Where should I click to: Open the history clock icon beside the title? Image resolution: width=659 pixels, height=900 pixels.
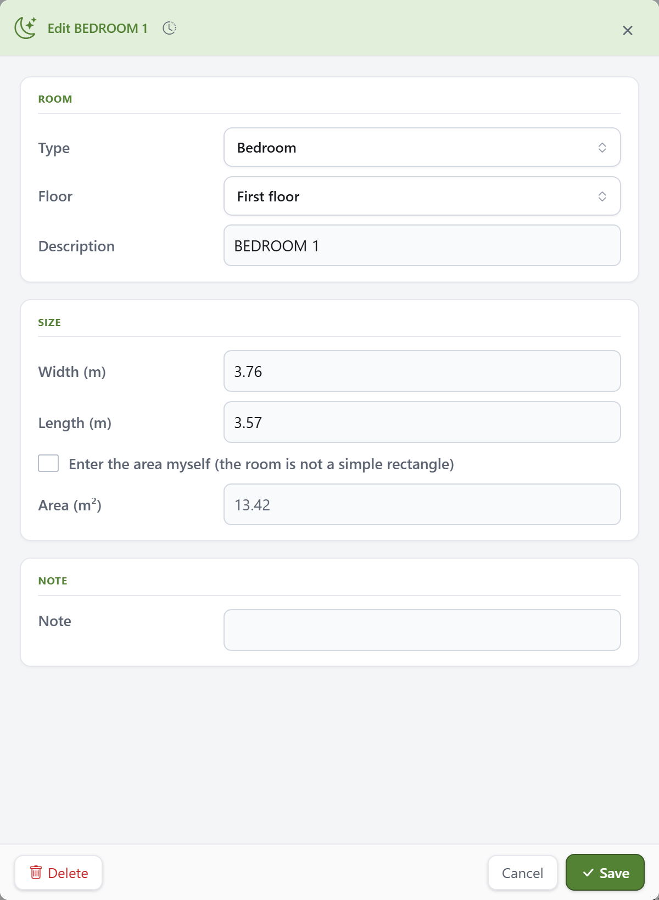click(169, 28)
